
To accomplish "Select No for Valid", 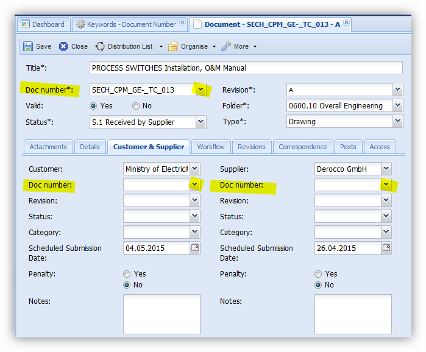I will click(x=135, y=106).
